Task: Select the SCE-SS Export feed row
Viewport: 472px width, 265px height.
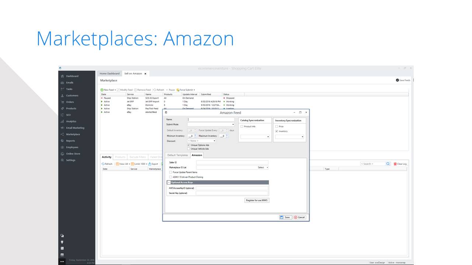Action: click(254, 98)
